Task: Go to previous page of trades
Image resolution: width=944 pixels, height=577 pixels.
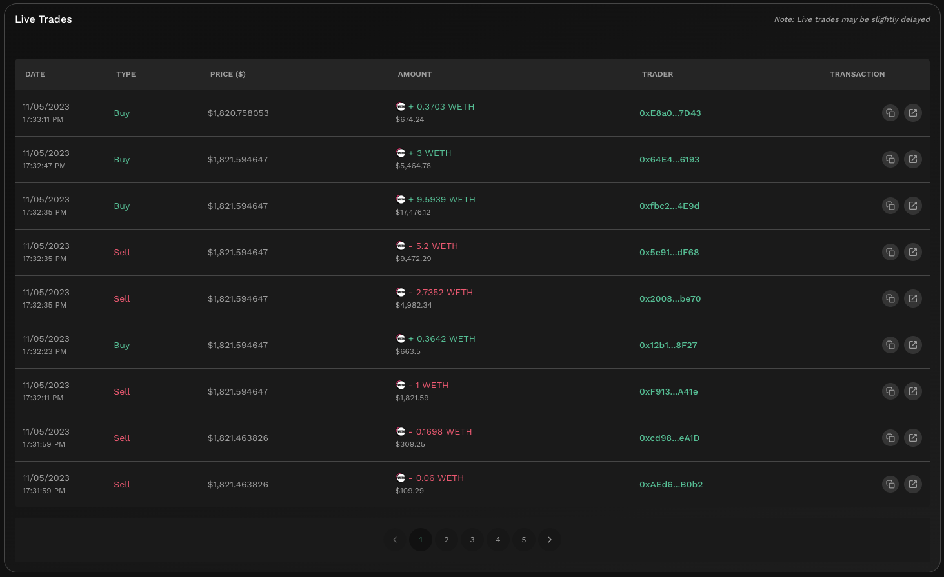Action: click(x=395, y=540)
